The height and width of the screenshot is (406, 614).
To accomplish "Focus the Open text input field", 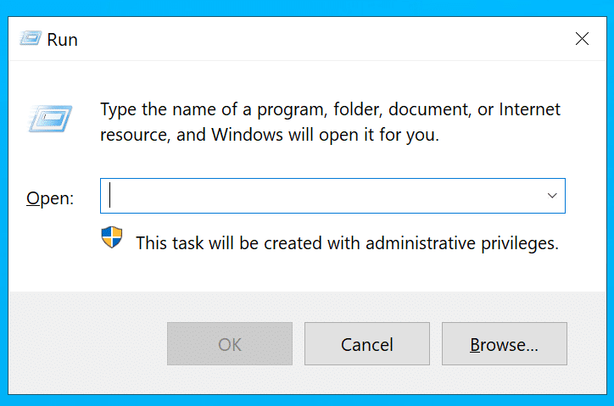I will (322, 196).
